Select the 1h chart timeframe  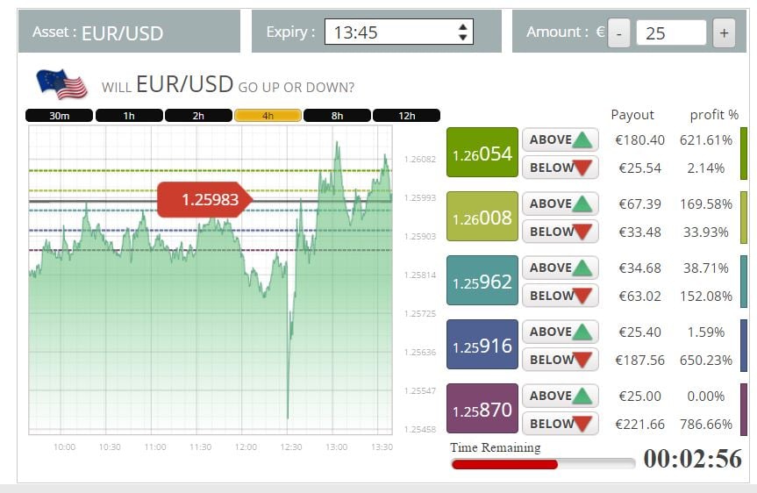[x=129, y=116]
